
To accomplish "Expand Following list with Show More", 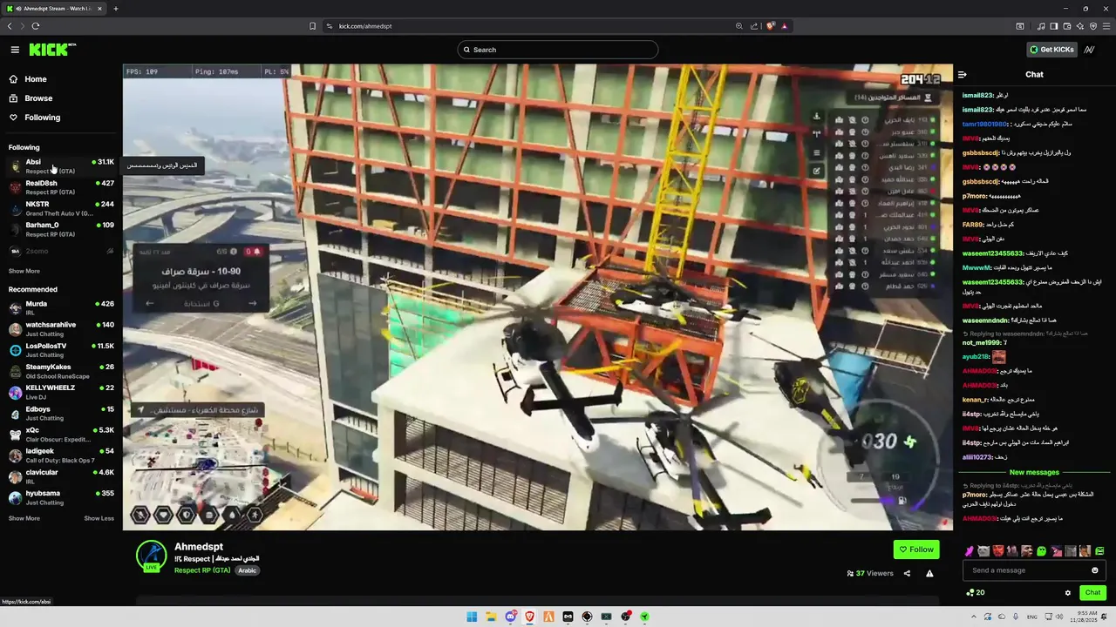I will 24,271.
